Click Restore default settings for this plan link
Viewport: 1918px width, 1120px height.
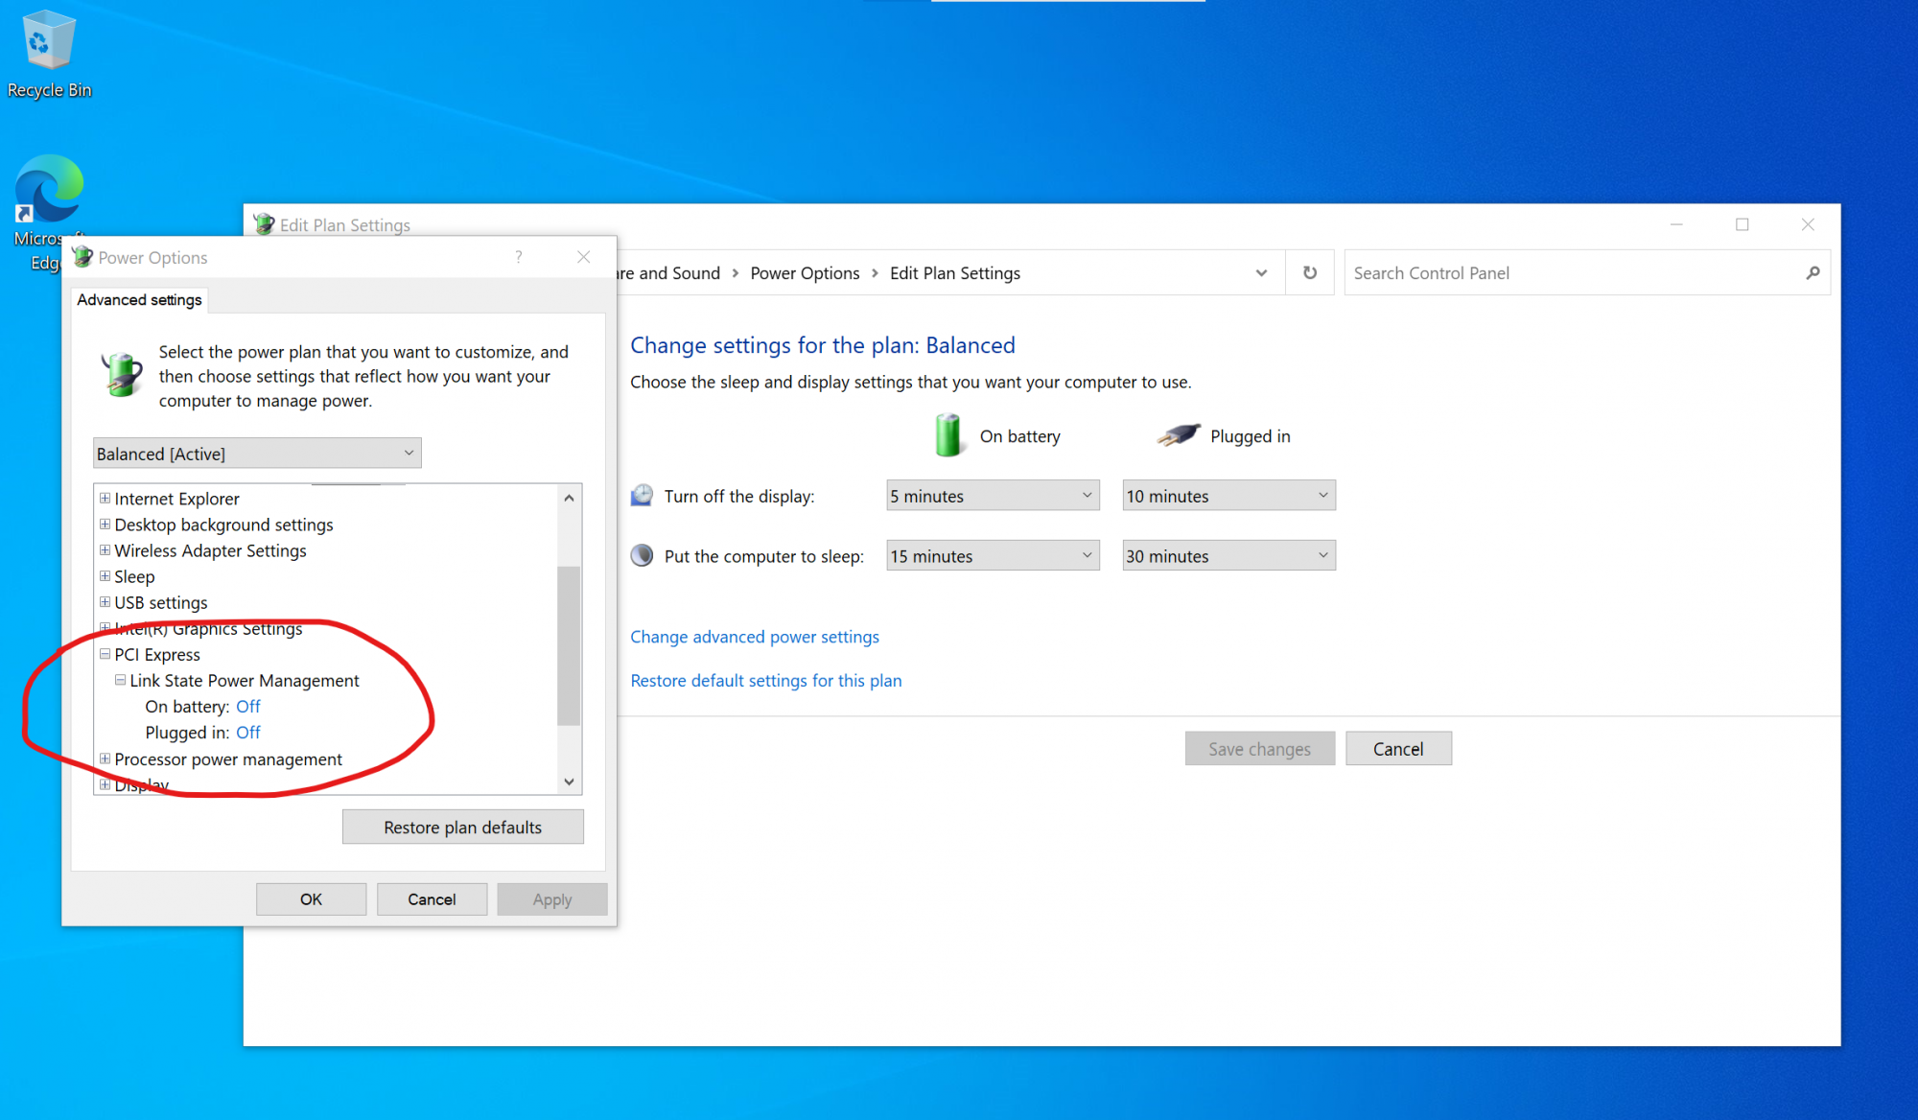[x=765, y=680]
